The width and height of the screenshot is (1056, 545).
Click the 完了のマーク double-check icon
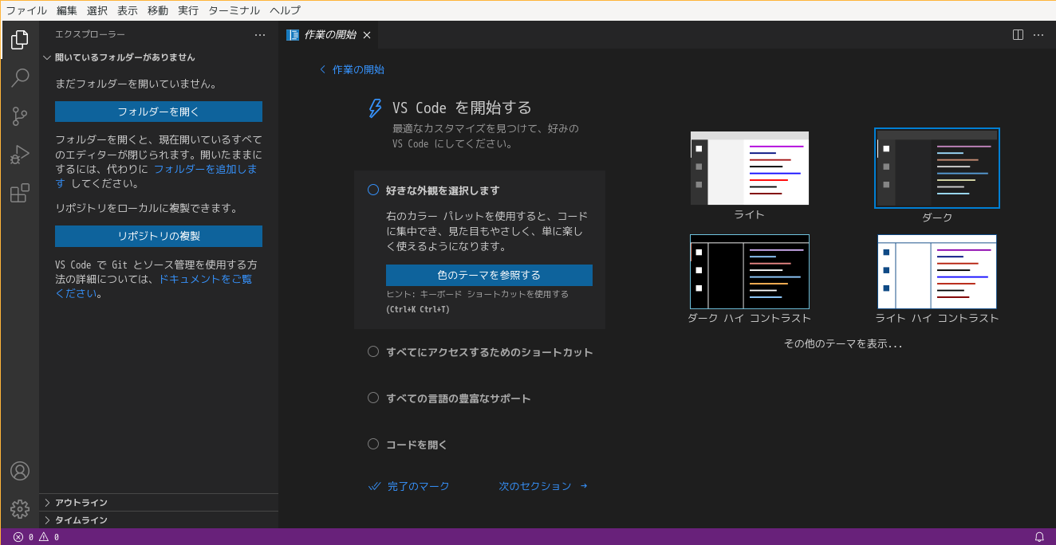374,486
